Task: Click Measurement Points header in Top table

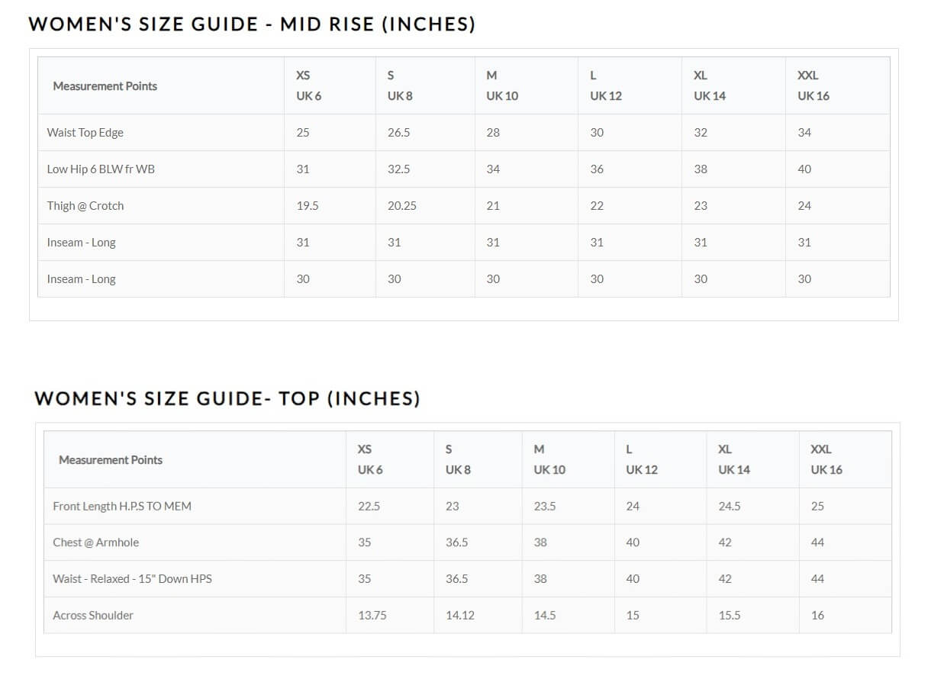Action: tap(111, 460)
